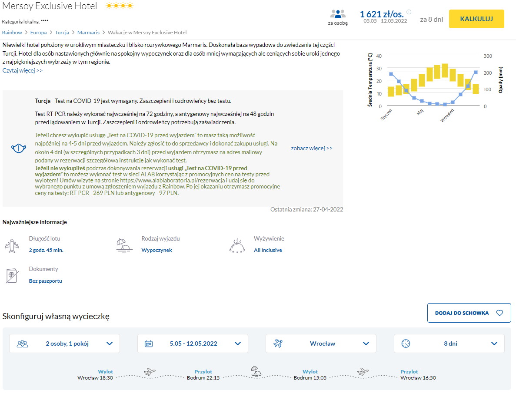This screenshot has height=393, width=516.
Task: Click the All Inclusive meal cloche icon
Action: (x=237, y=245)
